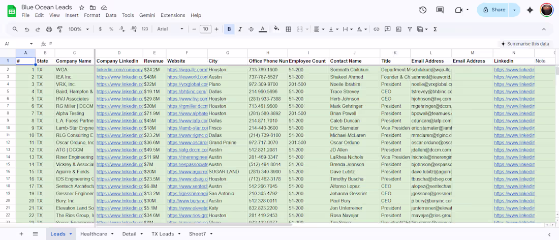The width and height of the screenshot is (559, 240).
Task: Toggle strikethrough formatting
Action: click(251, 29)
